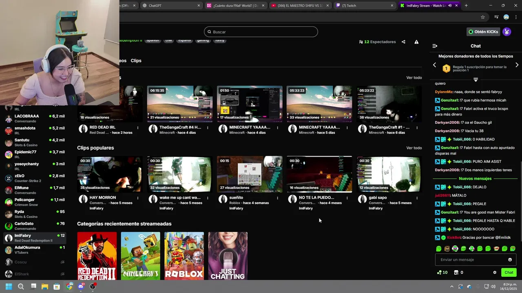The height and width of the screenshot is (293, 522).
Task: Open the share stream icon
Action: pos(403,42)
